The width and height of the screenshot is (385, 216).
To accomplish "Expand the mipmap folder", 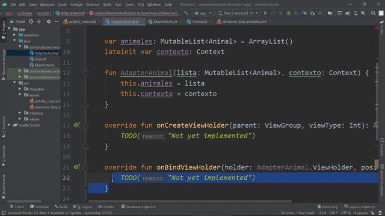I will [20, 113].
